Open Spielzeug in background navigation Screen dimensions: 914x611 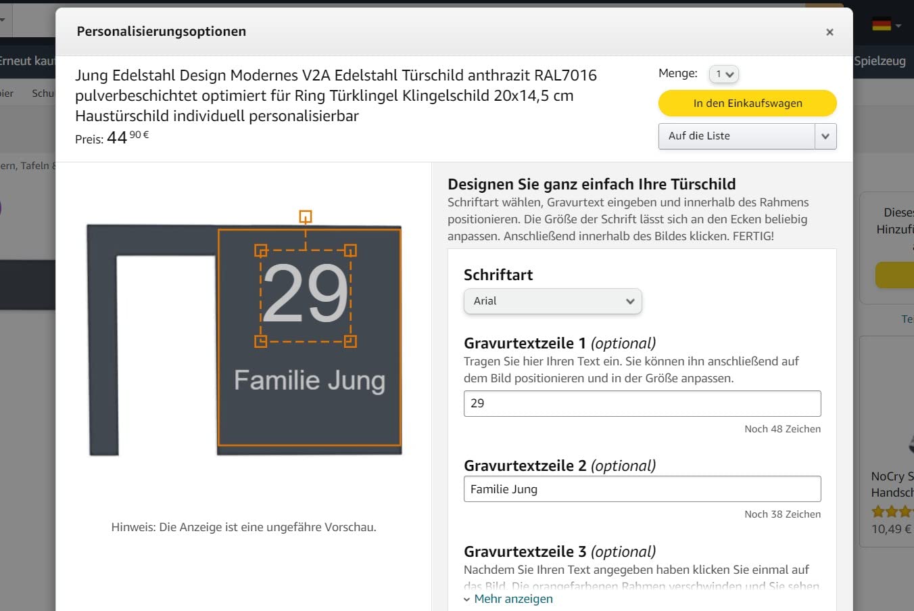(880, 61)
